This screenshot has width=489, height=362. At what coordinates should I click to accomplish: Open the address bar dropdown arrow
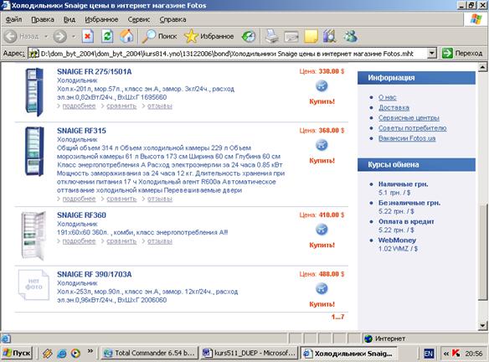click(431, 54)
